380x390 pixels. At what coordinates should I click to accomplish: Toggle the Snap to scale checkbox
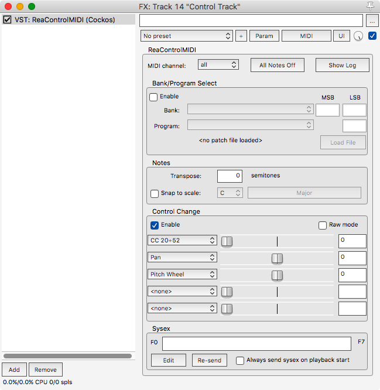(155, 193)
